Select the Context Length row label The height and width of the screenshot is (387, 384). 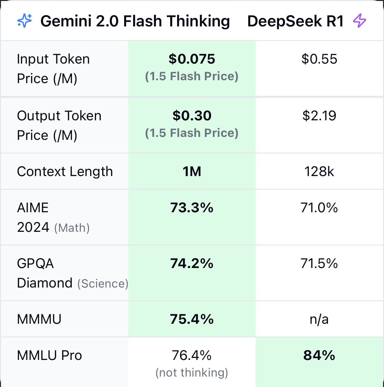click(x=65, y=171)
